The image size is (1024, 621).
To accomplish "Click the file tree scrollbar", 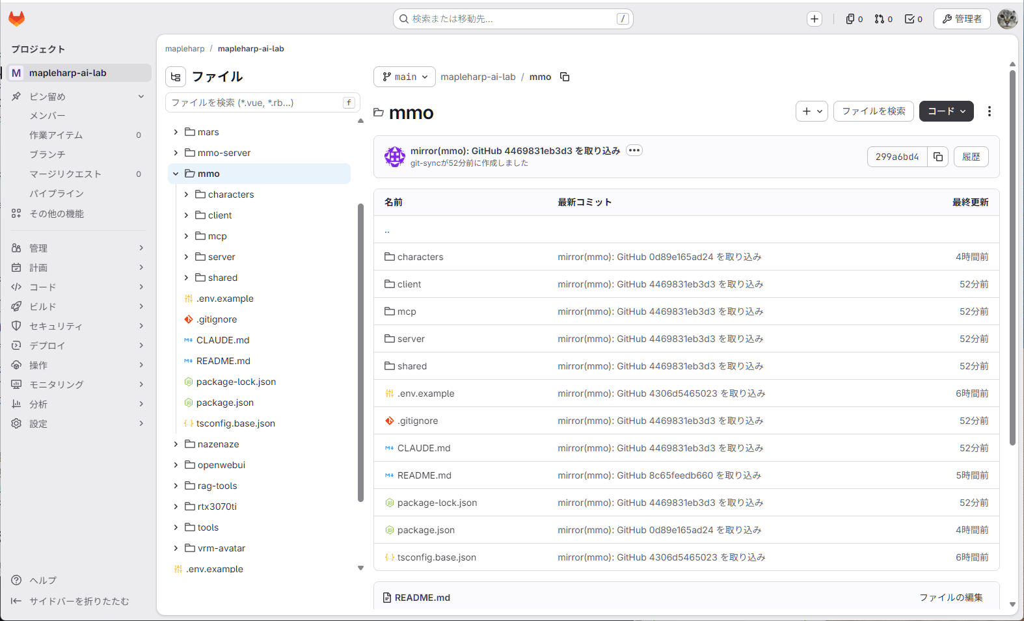I will pos(360,353).
